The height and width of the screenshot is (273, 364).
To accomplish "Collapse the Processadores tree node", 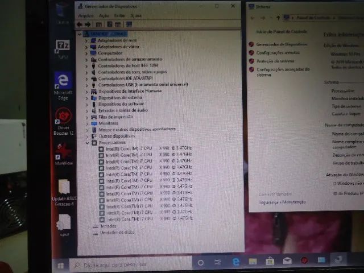I will pos(87,143).
